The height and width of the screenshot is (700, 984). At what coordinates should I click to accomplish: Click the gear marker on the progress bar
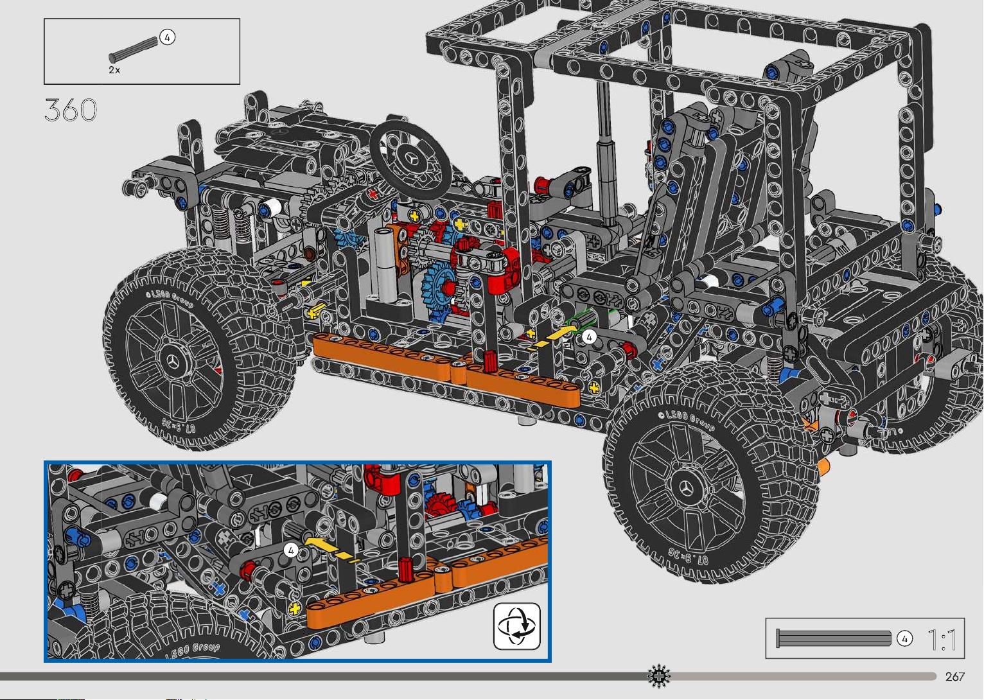pos(659,676)
